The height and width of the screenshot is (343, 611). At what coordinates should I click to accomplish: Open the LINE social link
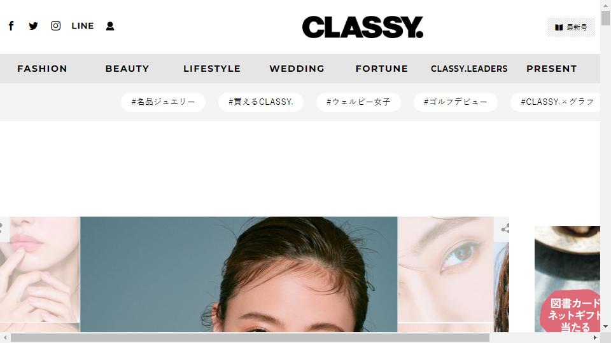click(83, 26)
